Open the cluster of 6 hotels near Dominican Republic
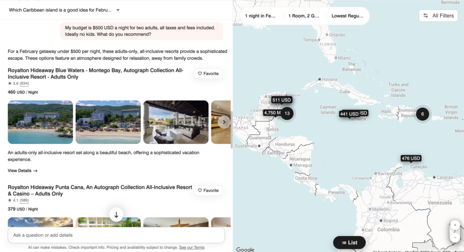This screenshot has height=252, width=464. pos(423,114)
